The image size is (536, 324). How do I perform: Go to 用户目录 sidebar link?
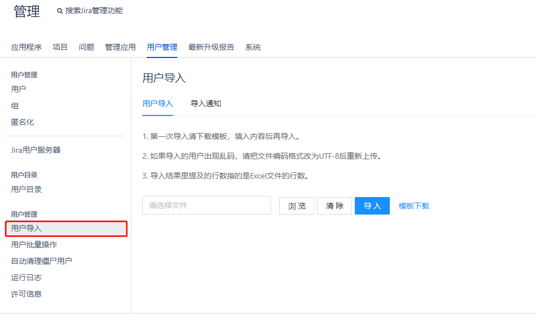26,189
